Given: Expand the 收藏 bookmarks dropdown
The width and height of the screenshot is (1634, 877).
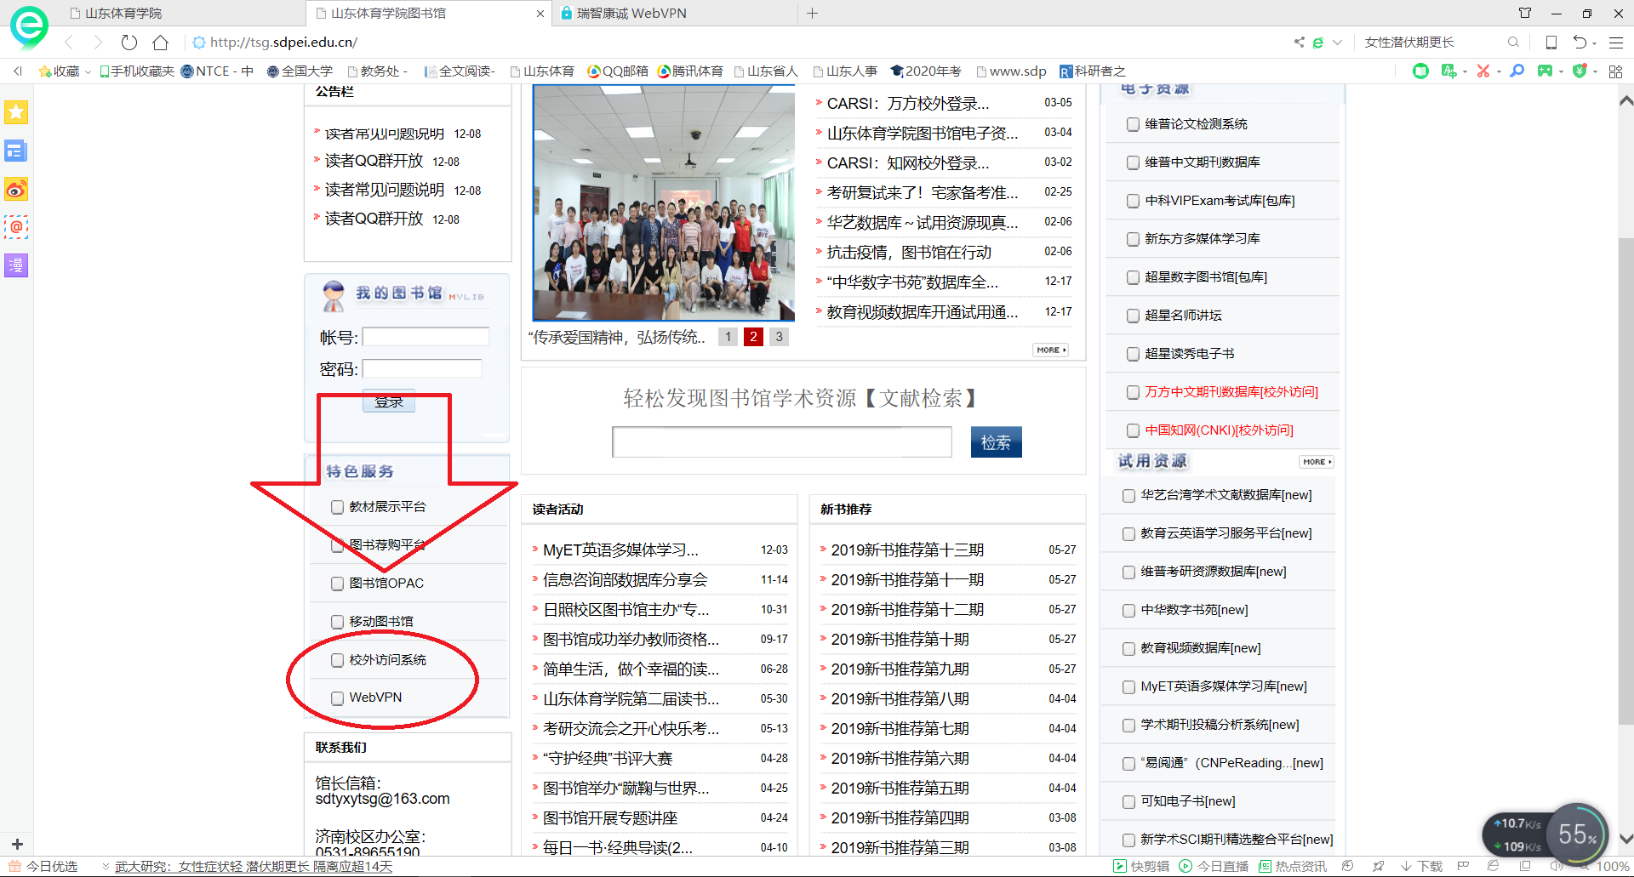Looking at the screenshot, I should [x=88, y=72].
